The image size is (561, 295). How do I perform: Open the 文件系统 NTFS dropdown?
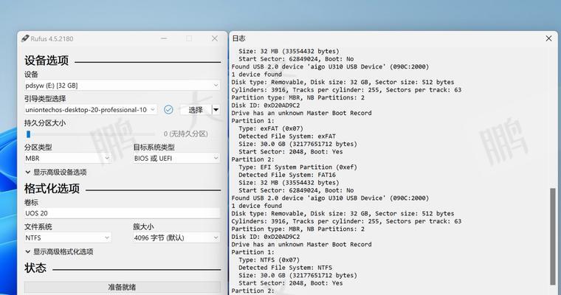68,237
